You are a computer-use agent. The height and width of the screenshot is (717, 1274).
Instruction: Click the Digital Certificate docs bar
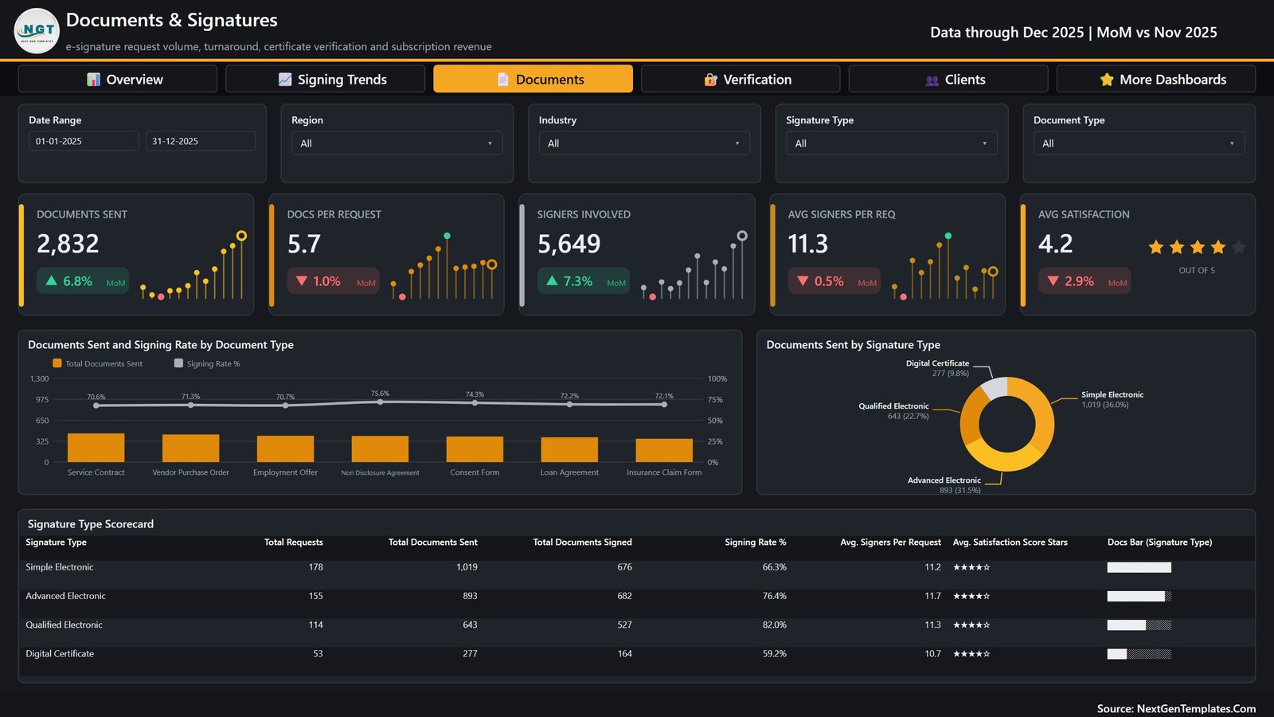[x=1139, y=654]
